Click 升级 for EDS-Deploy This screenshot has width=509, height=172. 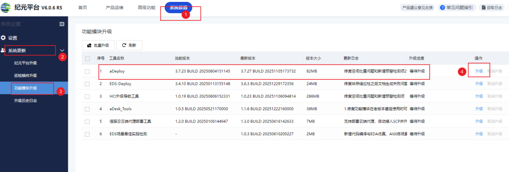(479, 84)
